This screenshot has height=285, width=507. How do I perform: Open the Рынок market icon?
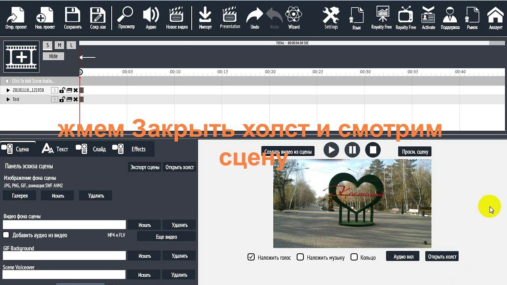[x=472, y=18]
